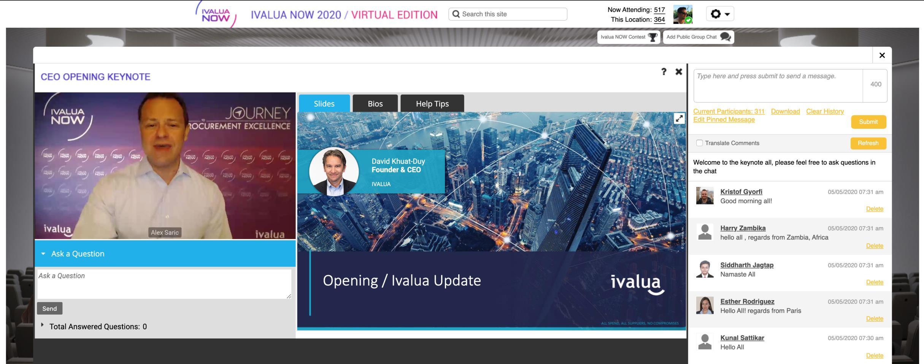Open the Ivalua NOW Contest trophy button
Screen dimensions: 924x364
coord(629,37)
